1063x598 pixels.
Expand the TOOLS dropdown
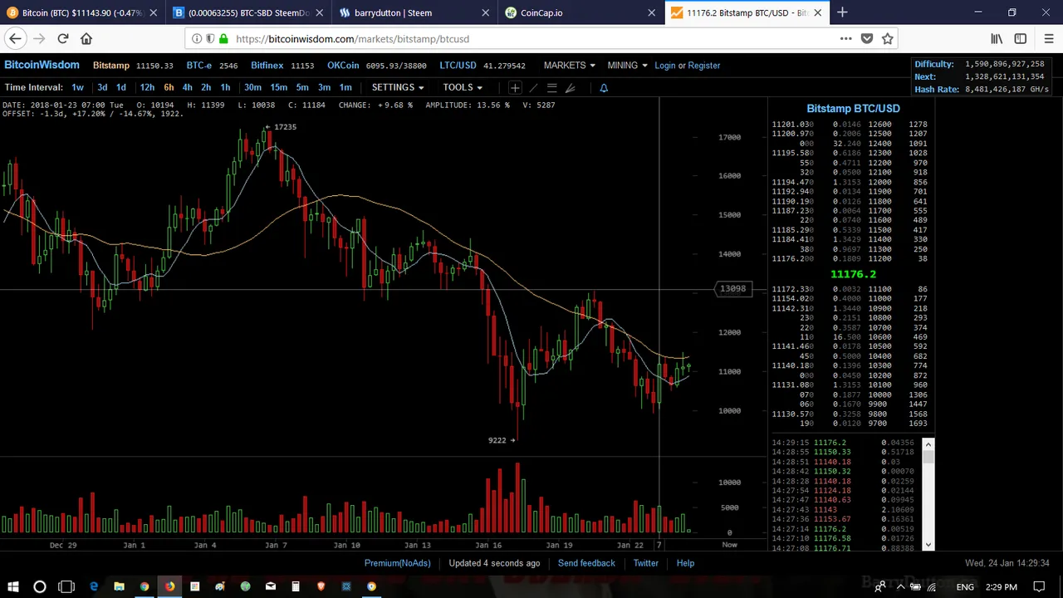point(462,87)
